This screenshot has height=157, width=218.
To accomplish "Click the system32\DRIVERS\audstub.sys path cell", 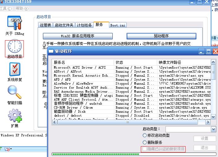I will (185, 104).
